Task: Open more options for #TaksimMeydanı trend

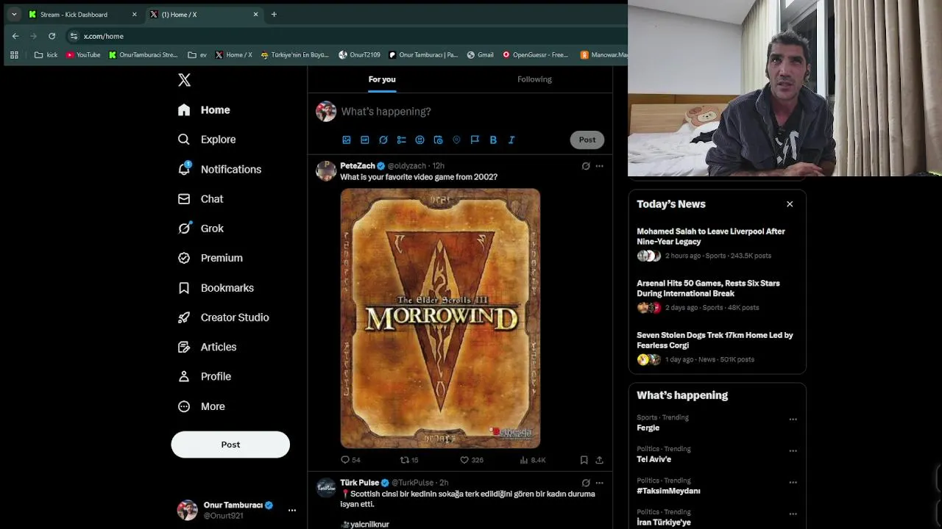Action: [793, 483]
